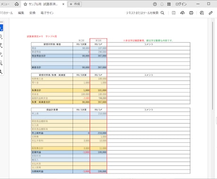Image resolution: width=217 pixels, height=179 pixels.
Task: Click 199,000 in the 営業利益 row
Action: pos(102,152)
